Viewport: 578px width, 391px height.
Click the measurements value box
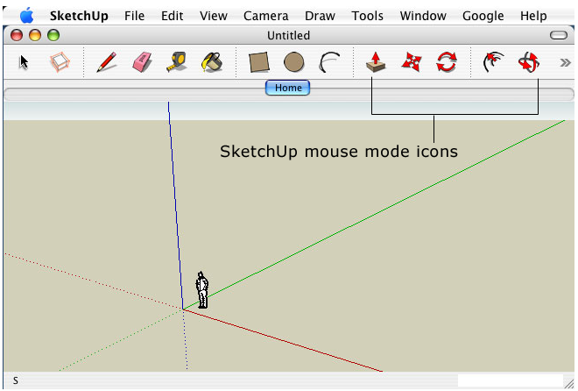coord(511,380)
